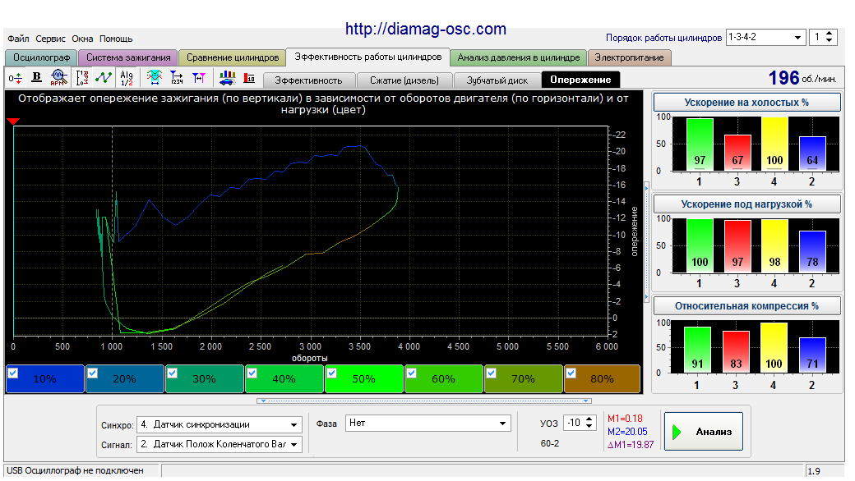
Task: Open the Файл menu
Action: [18, 39]
